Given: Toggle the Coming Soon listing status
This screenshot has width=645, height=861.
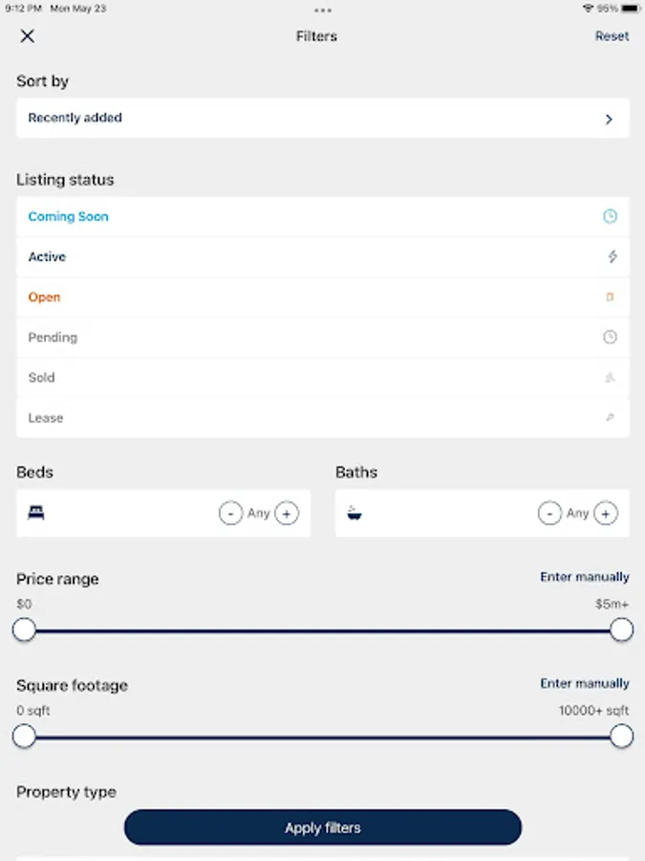Looking at the screenshot, I should coord(69,217).
